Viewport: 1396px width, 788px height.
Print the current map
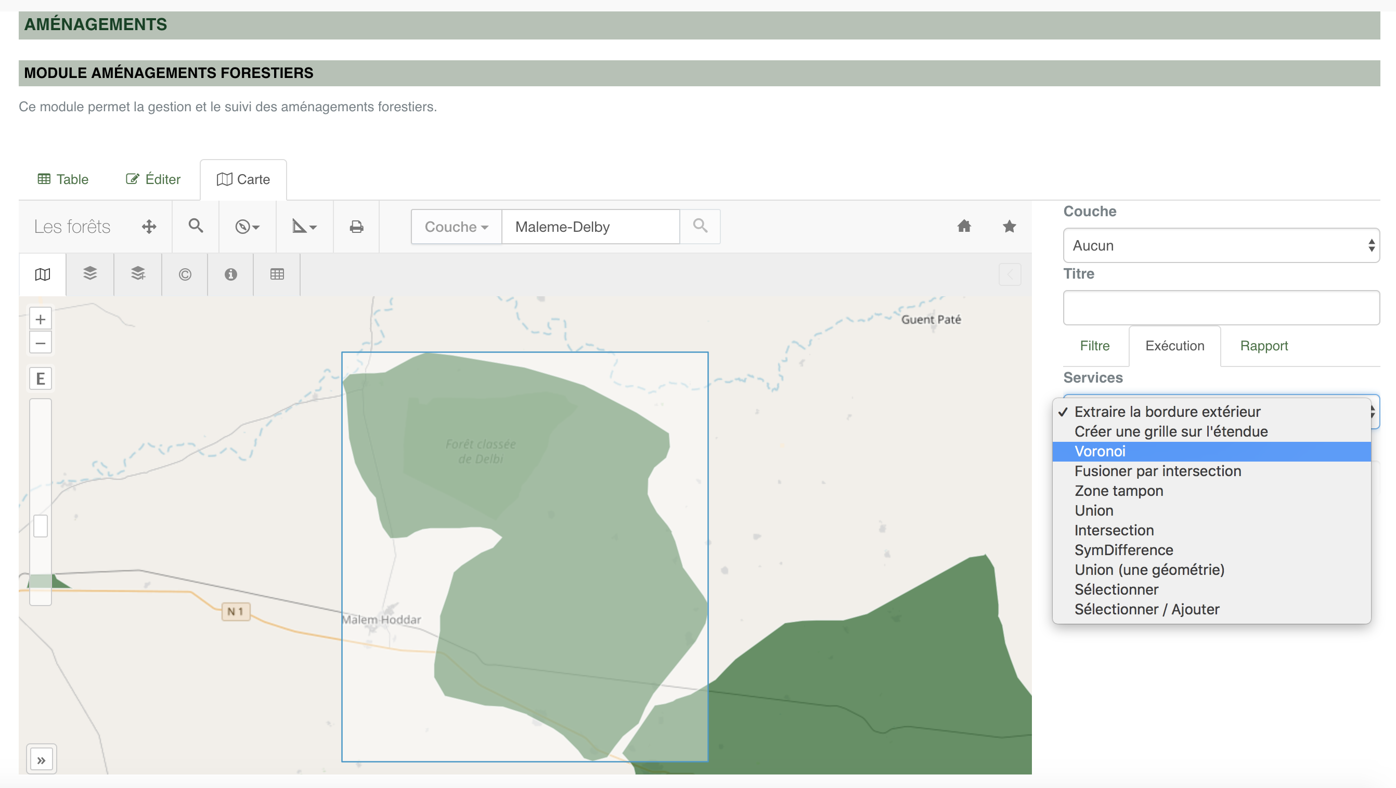(357, 227)
